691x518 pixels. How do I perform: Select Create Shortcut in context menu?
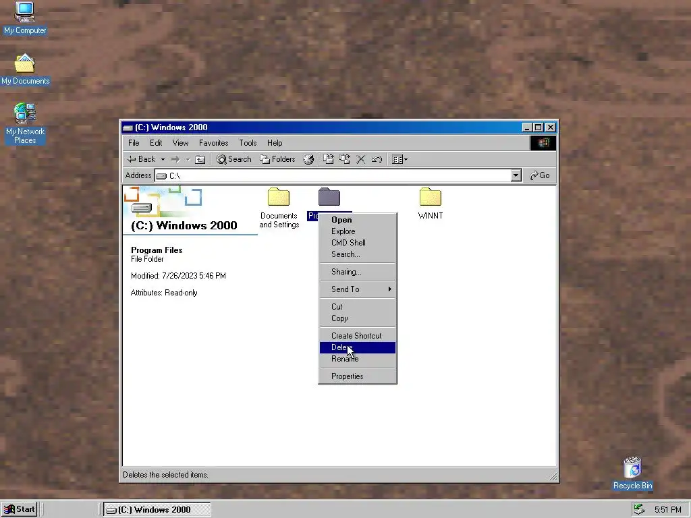[358, 336]
